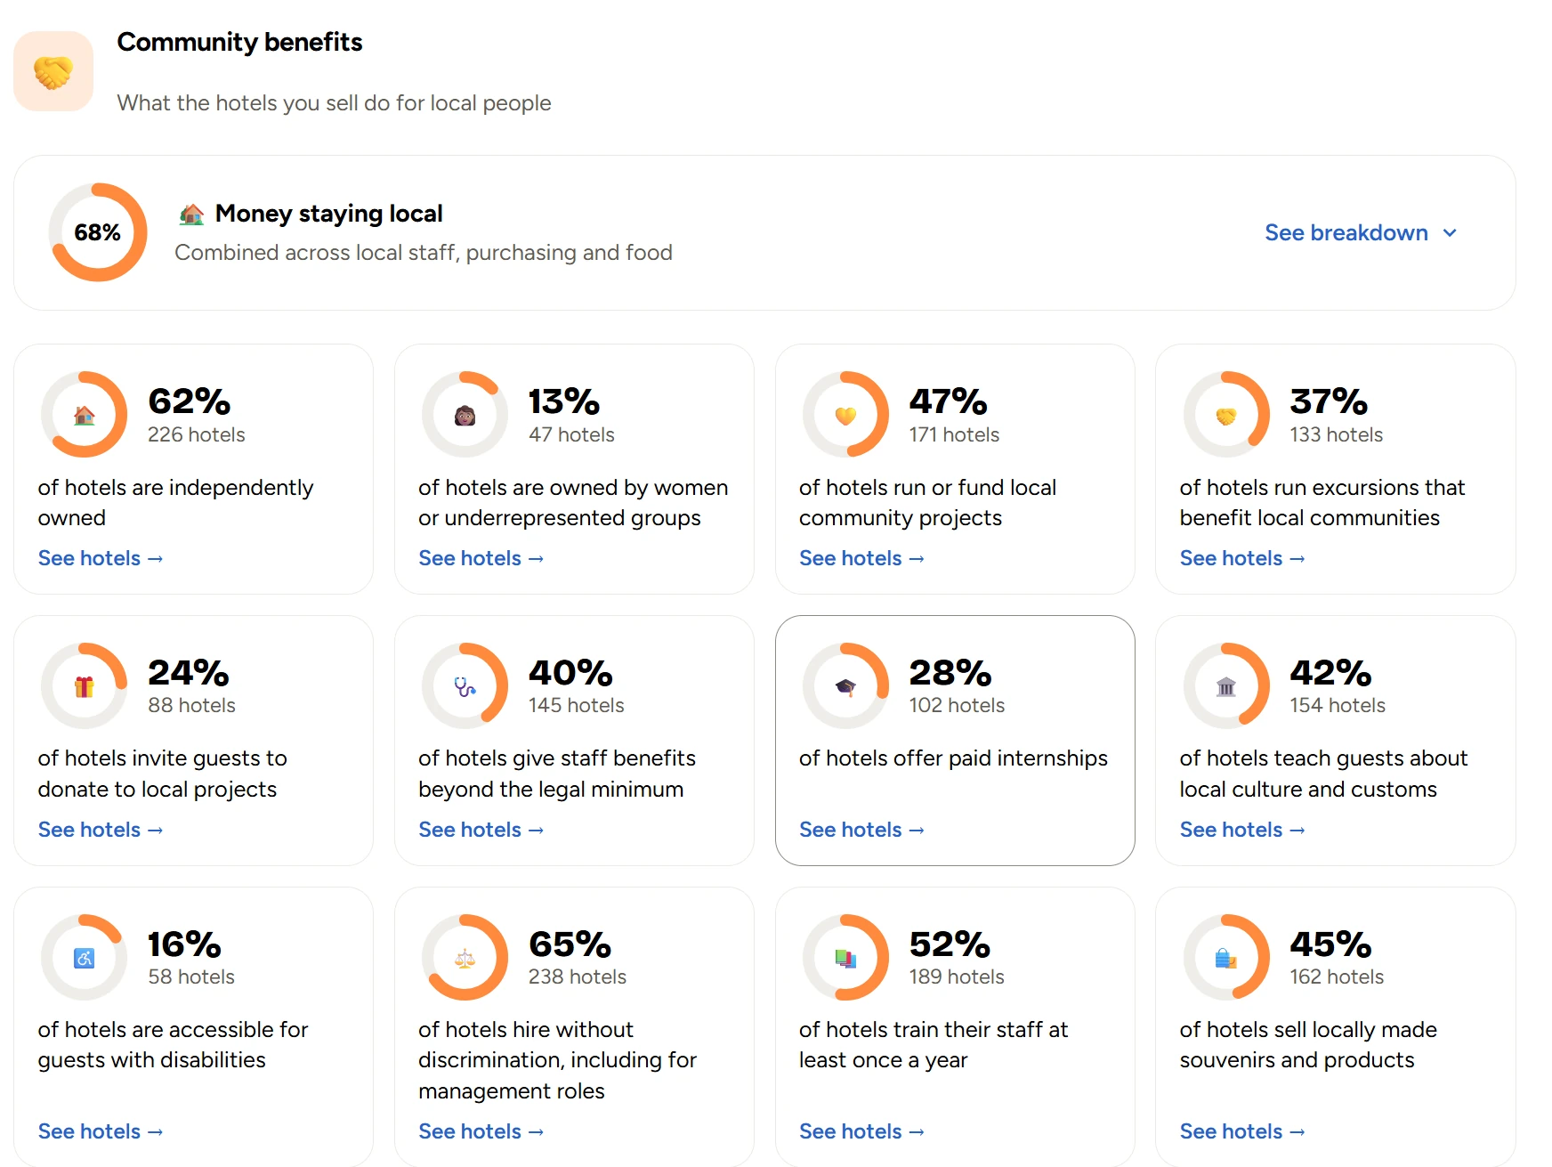Expand the See breakdown dropdown

pos(1362,232)
